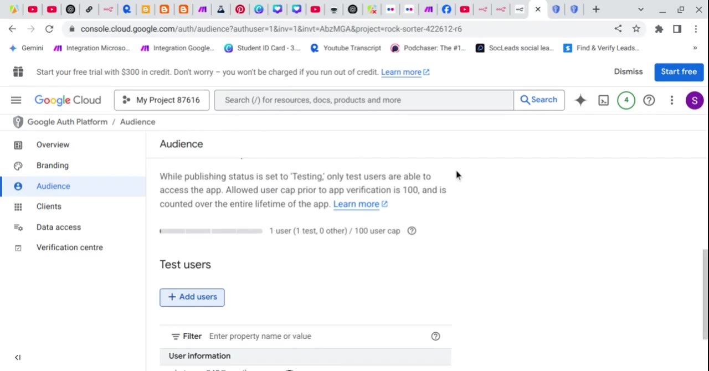Open the Podchaser bookmark
The width and height of the screenshot is (709, 371).
428,48
